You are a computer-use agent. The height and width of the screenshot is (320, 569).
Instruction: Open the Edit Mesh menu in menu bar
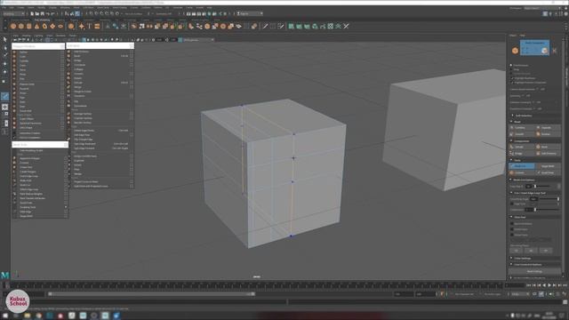click(x=88, y=7)
